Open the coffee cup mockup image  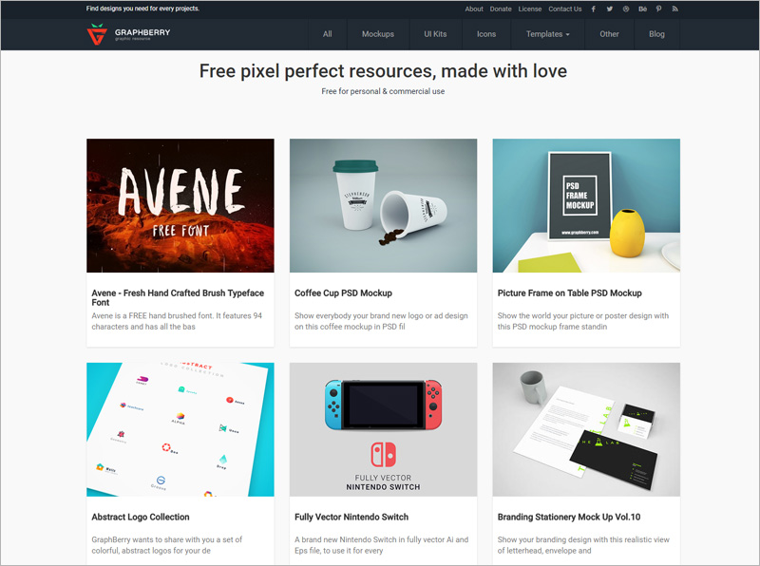pos(383,205)
